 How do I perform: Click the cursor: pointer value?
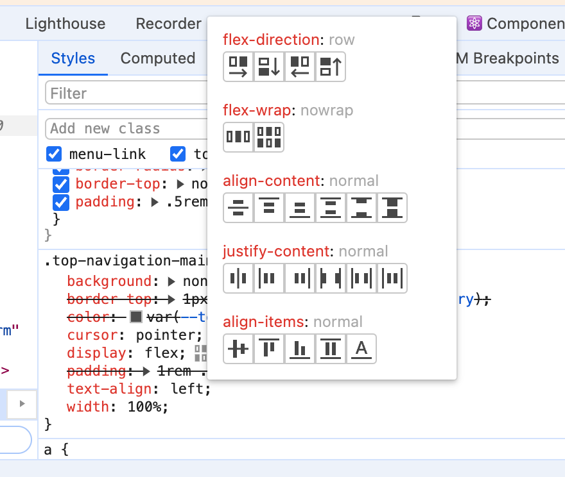tap(166, 335)
